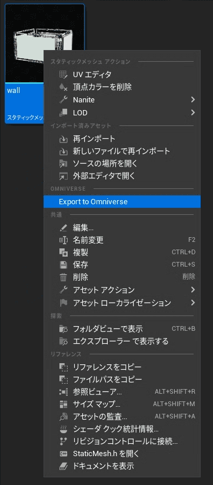Screen dimensions: 213x485
Task: Click the サイズ マップ blocks icon
Action: [x=63, y=404]
